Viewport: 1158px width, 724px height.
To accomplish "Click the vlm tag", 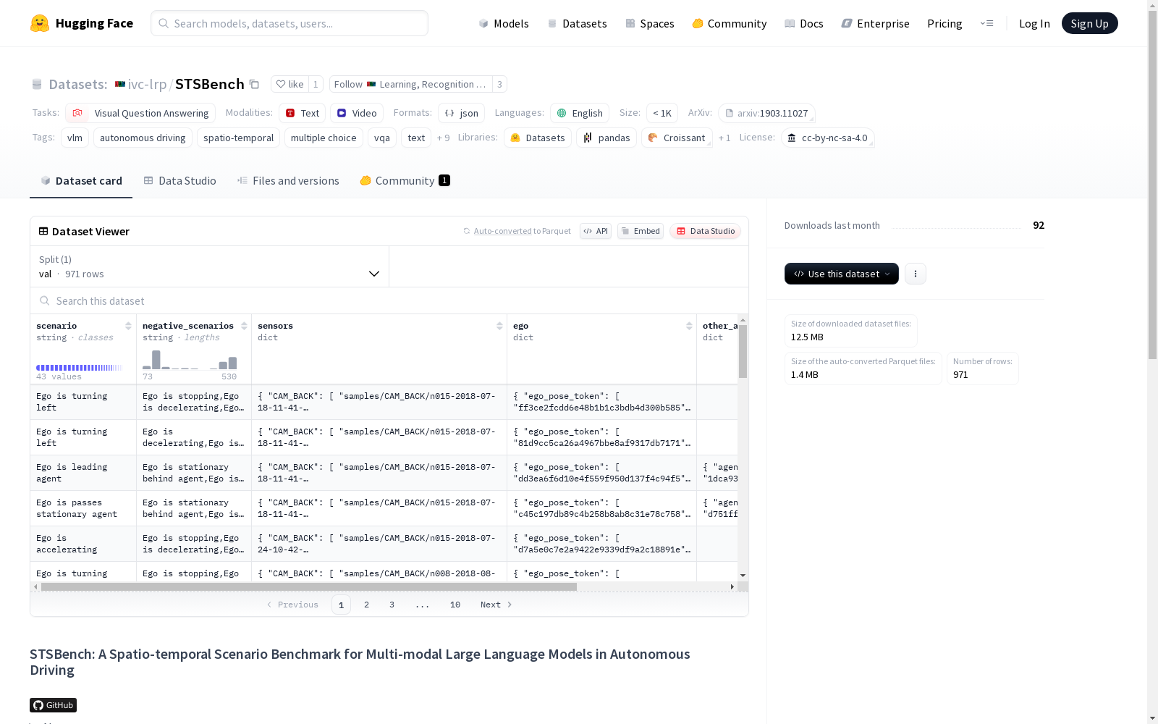I will (75, 138).
